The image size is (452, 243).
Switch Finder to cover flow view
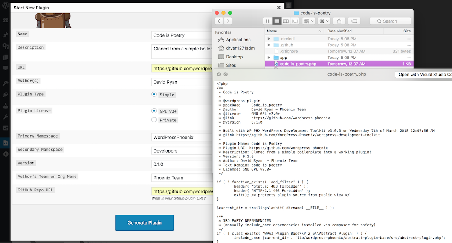(295, 21)
